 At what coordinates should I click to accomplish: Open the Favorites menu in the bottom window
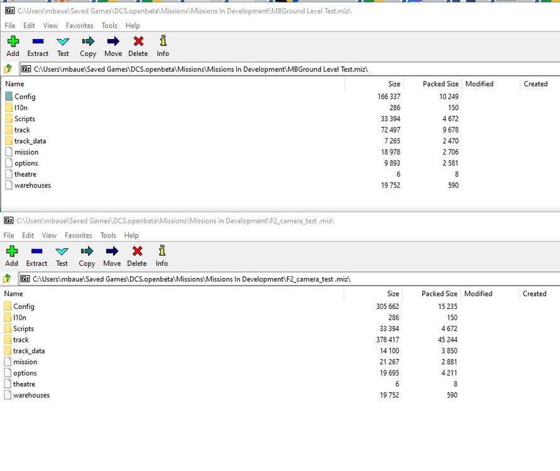78,235
